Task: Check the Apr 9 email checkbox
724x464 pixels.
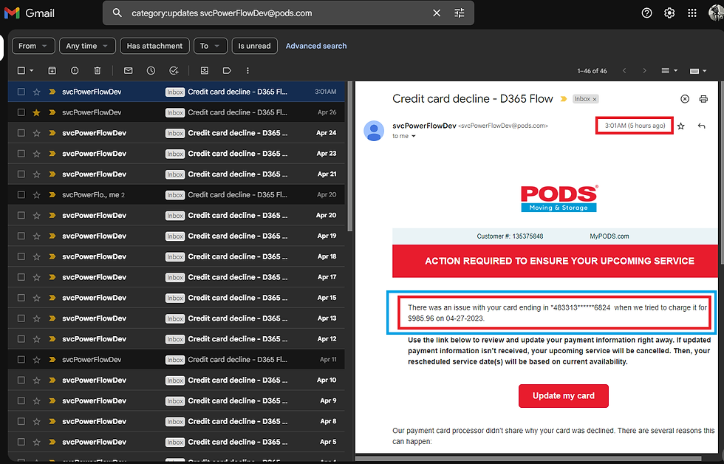Action: click(x=21, y=400)
